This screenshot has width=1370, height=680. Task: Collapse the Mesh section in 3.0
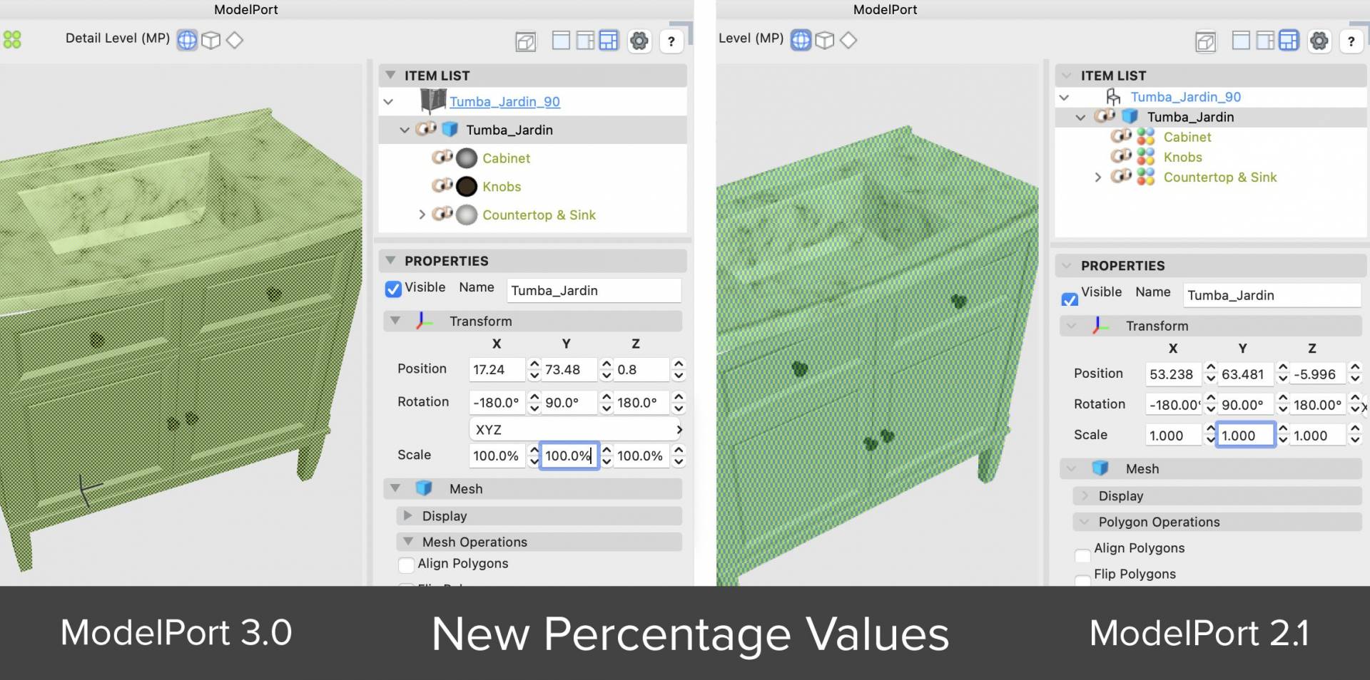[x=395, y=488]
